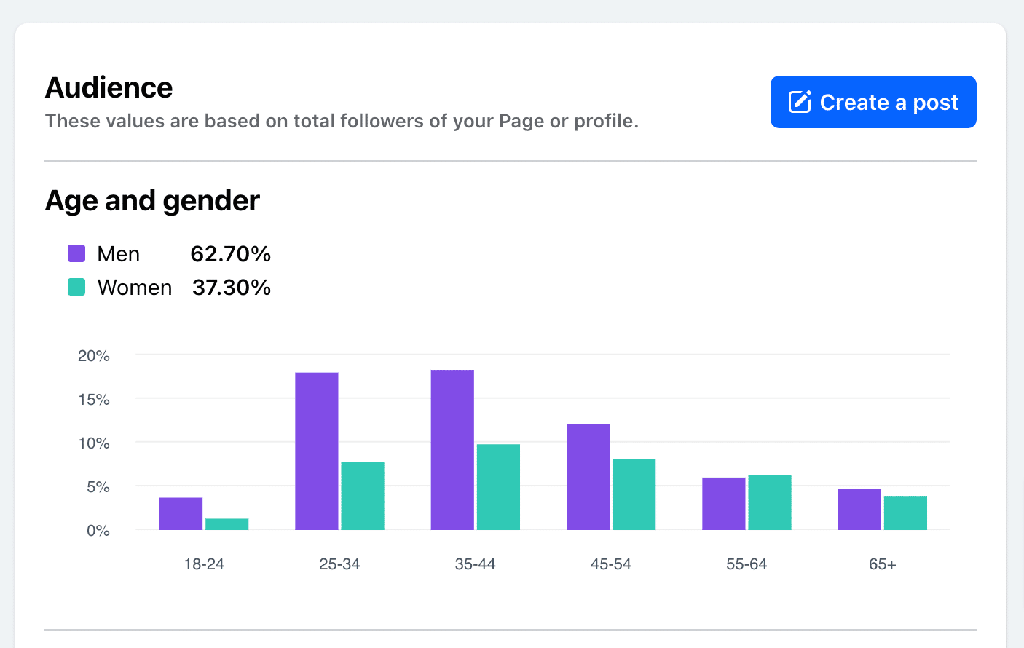Click the 18-24 age group label
This screenshot has width=1024, height=648.
(x=204, y=564)
